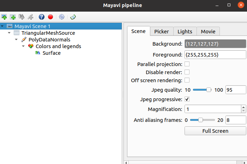The image size is (247, 164).
Task: Open the blue help question-mark icon
Action: 42,17
